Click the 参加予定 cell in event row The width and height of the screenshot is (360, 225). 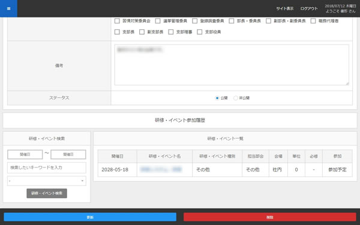pyautogui.click(x=337, y=170)
